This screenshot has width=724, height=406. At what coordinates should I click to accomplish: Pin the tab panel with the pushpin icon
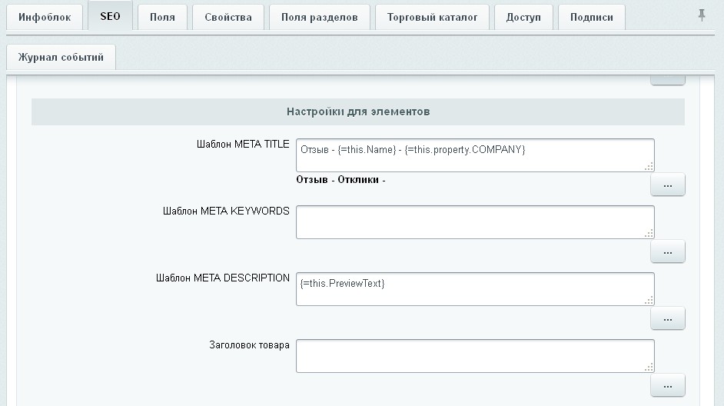pyautogui.click(x=702, y=15)
